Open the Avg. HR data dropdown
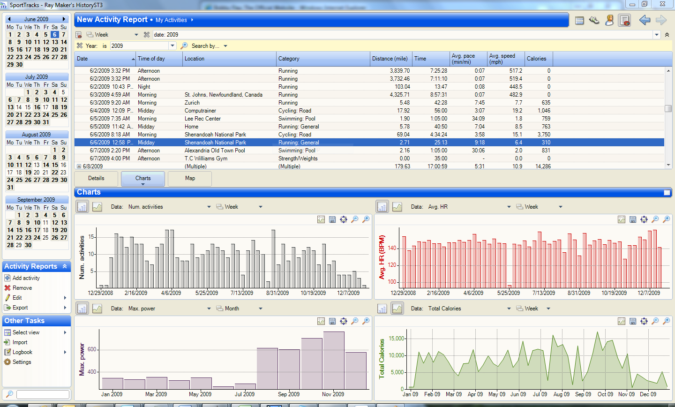This screenshot has width=675, height=407. click(509, 207)
